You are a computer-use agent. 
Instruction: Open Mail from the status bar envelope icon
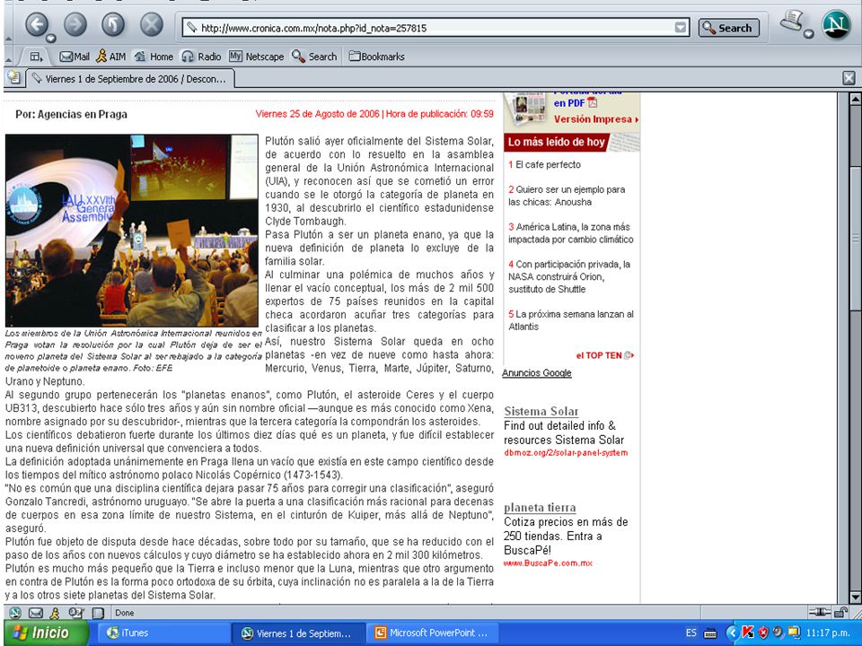pyautogui.click(x=35, y=613)
